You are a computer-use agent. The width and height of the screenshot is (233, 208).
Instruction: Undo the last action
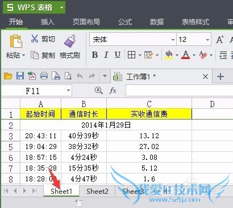pyautogui.click(x=80, y=77)
